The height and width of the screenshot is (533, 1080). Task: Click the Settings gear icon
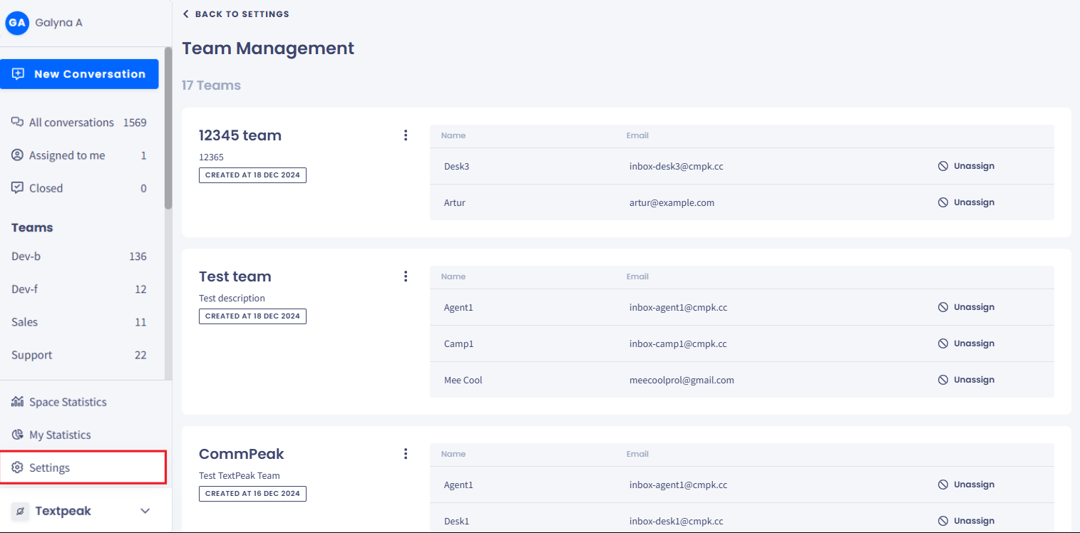coord(18,467)
